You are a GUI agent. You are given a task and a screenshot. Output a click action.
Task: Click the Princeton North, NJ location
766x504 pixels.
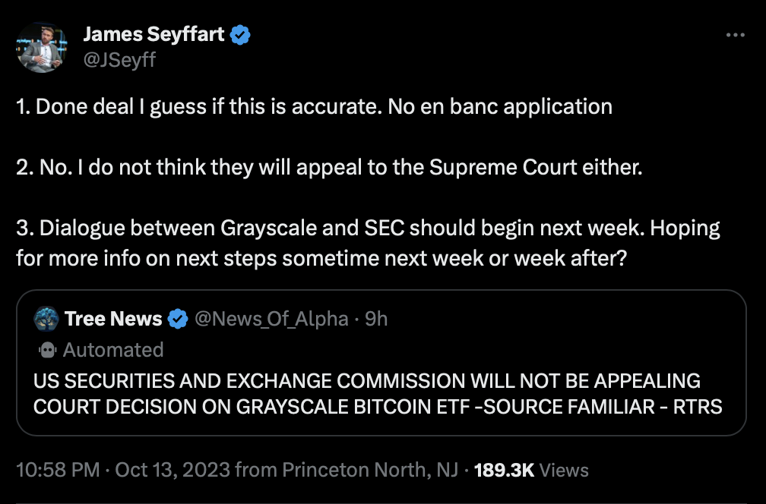click(370, 471)
